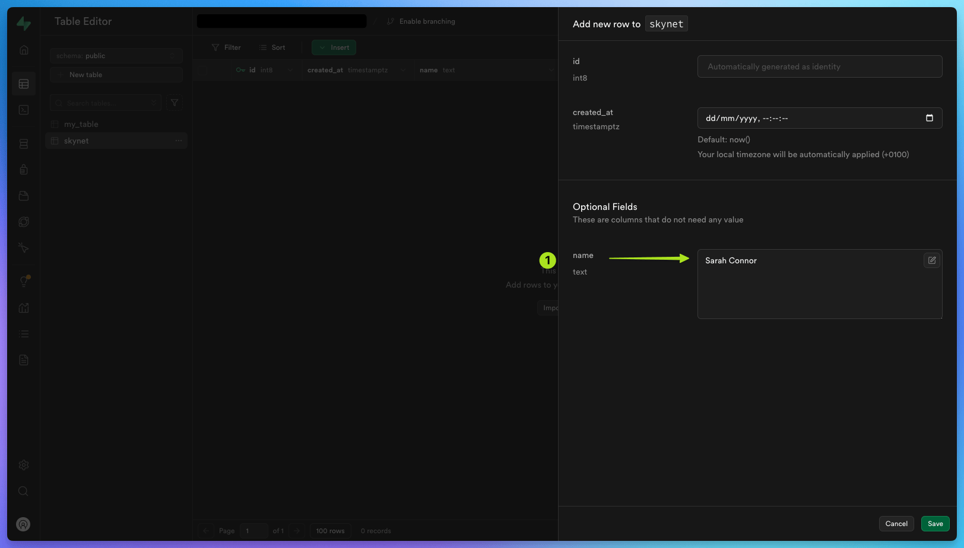Go to next page arrow
The width and height of the screenshot is (964, 548).
tap(297, 531)
